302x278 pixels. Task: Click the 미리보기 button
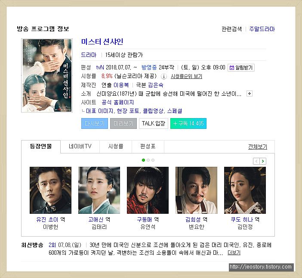click(123, 123)
